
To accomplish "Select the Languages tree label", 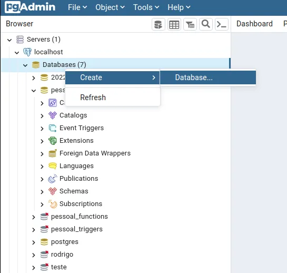I will pyautogui.click(x=76, y=166).
